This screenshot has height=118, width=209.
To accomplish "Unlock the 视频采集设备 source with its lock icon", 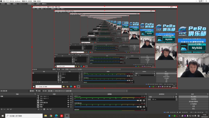I will click(71, 103).
